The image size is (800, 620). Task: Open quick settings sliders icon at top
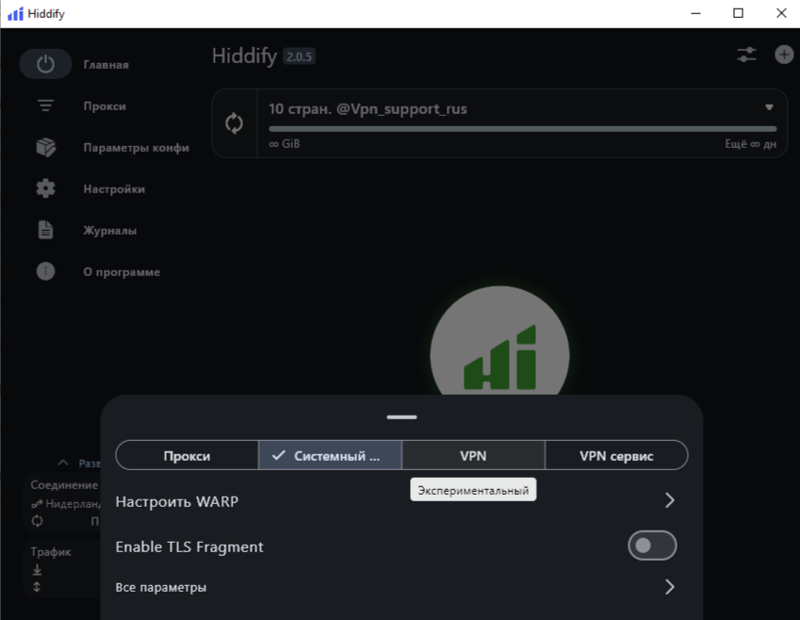(746, 55)
